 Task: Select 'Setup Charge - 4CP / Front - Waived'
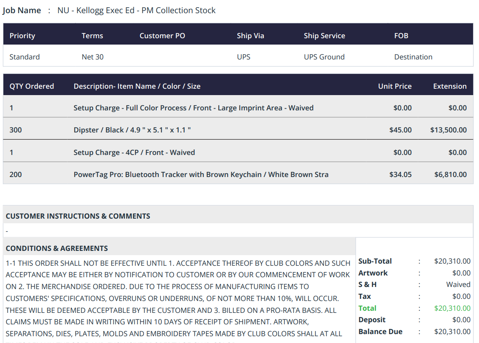click(x=134, y=152)
